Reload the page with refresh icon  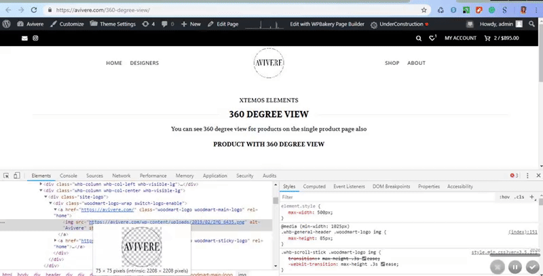coord(34,10)
